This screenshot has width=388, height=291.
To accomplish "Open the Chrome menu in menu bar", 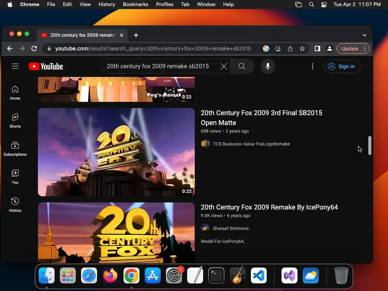I will coord(30,5).
